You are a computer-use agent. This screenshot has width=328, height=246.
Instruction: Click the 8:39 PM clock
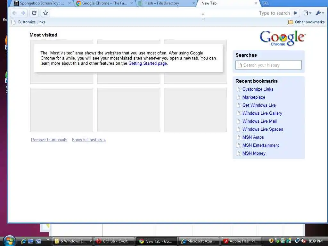(x=316, y=241)
